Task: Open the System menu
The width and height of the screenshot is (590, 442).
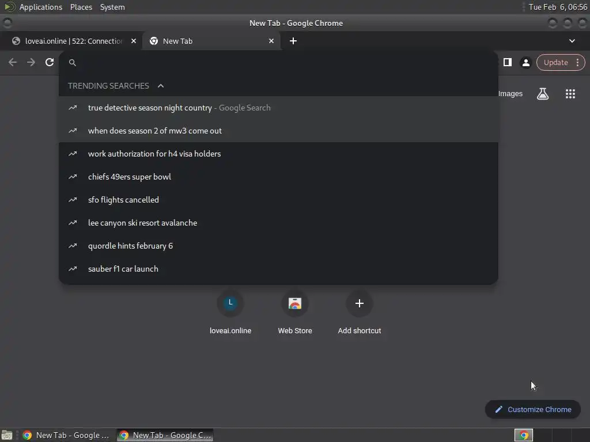Action: click(x=112, y=7)
